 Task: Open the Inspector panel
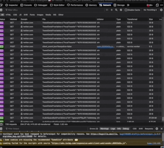pyautogui.click(x=12, y=5)
